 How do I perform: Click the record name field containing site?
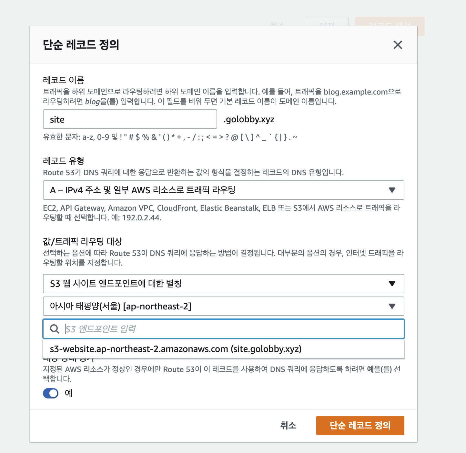click(x=130, y=119)
